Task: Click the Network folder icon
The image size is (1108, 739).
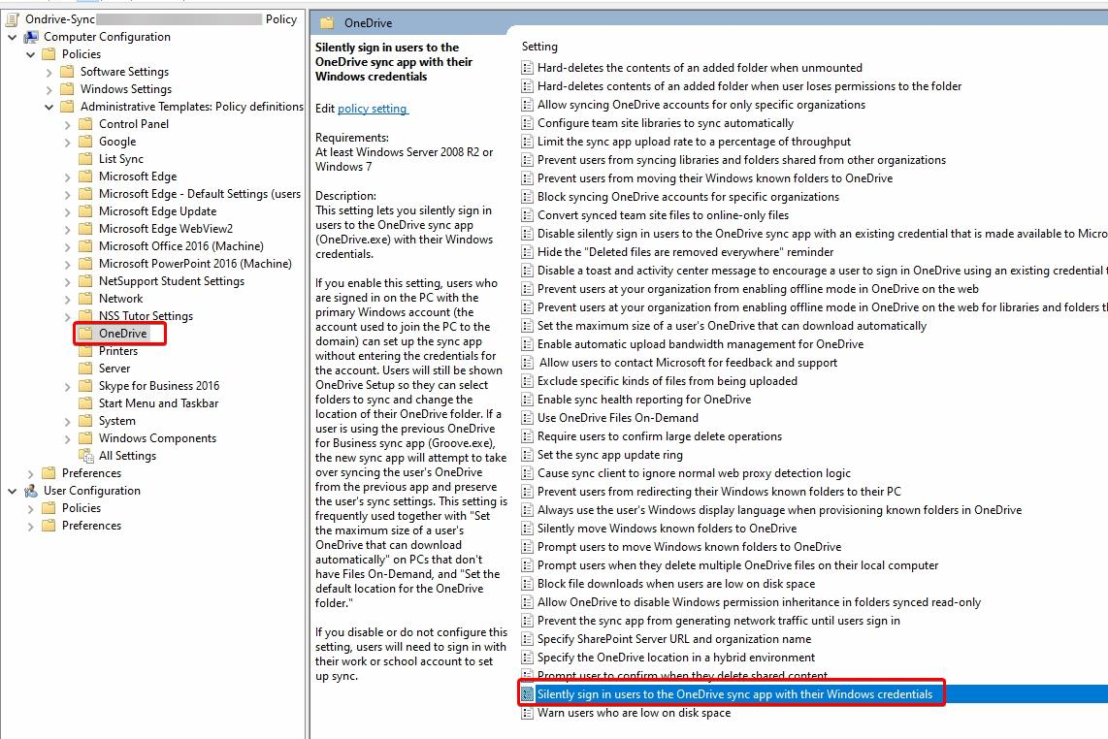Action: tap(85, 299)
